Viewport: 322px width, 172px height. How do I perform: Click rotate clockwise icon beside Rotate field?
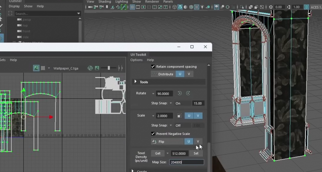(x=188, y=93)
